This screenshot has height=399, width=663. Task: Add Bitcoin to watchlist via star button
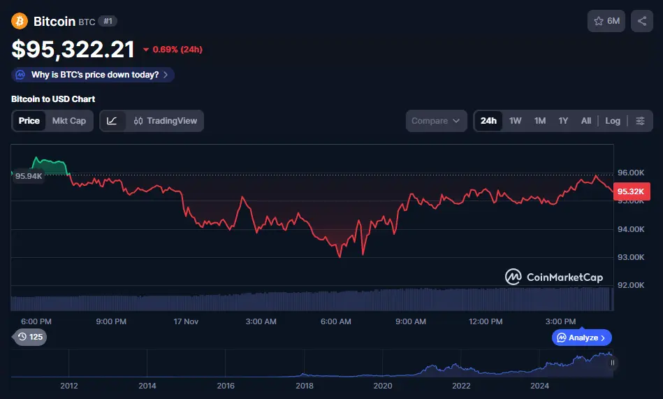pos(606,21)
